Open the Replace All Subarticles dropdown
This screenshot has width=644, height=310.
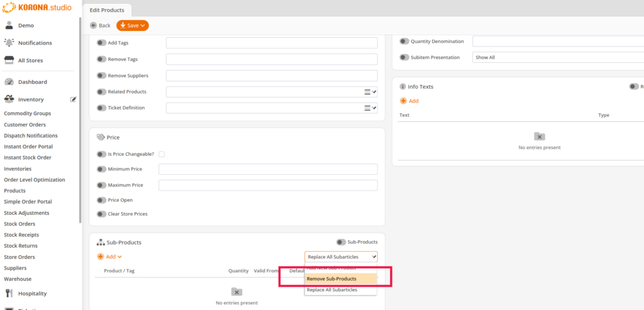coord(341,257)
